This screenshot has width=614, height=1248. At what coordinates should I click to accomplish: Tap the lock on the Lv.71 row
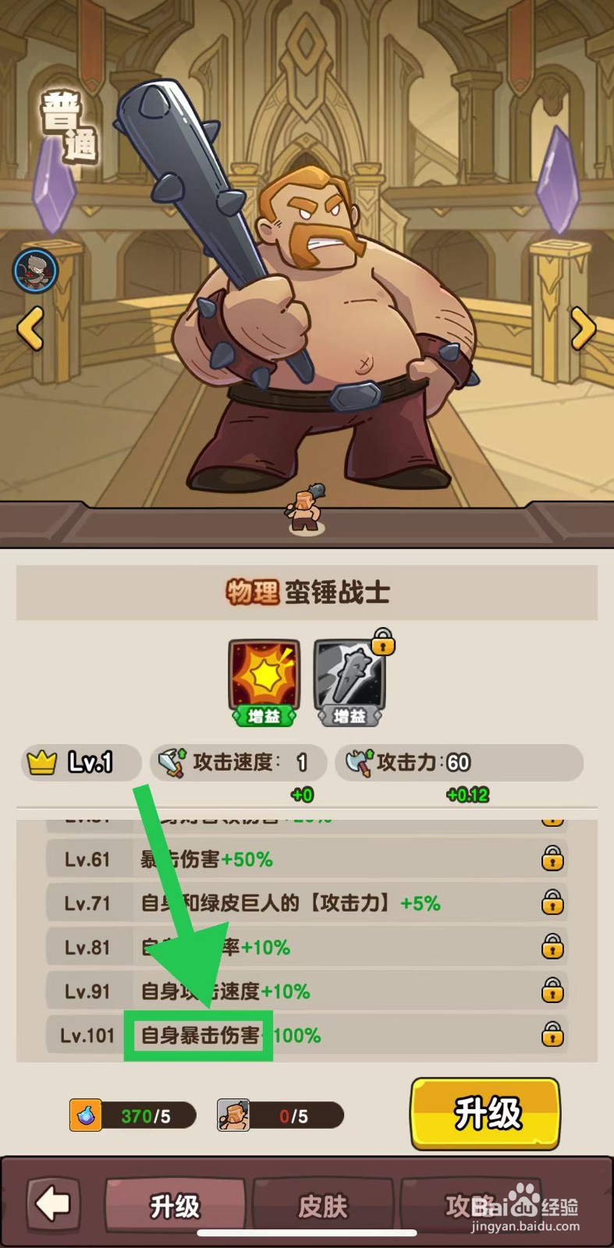[x=552, y=902]
